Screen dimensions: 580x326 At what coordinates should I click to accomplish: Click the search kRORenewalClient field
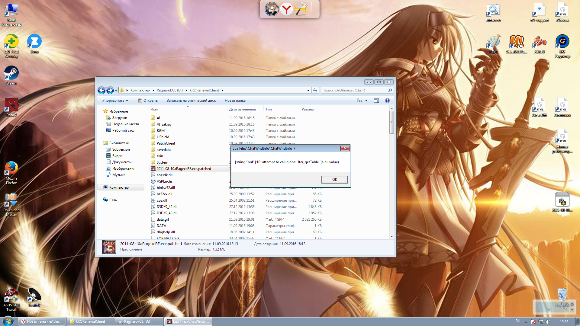pos(355,90)
